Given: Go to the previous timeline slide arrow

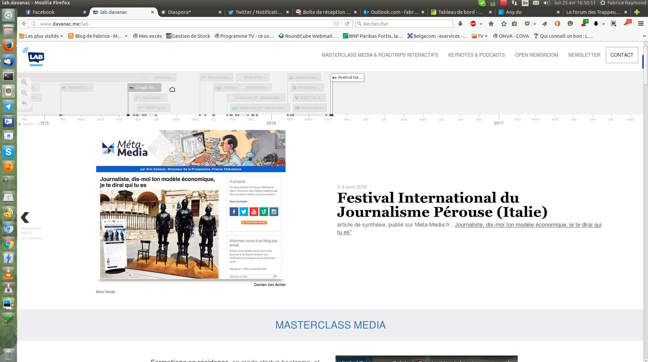Looking at the screenshot, I should pyautogui.click(x=25, y=217).
